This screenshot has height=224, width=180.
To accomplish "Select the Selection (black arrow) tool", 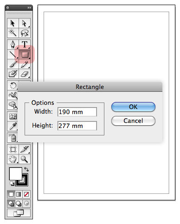I will 13,23.
